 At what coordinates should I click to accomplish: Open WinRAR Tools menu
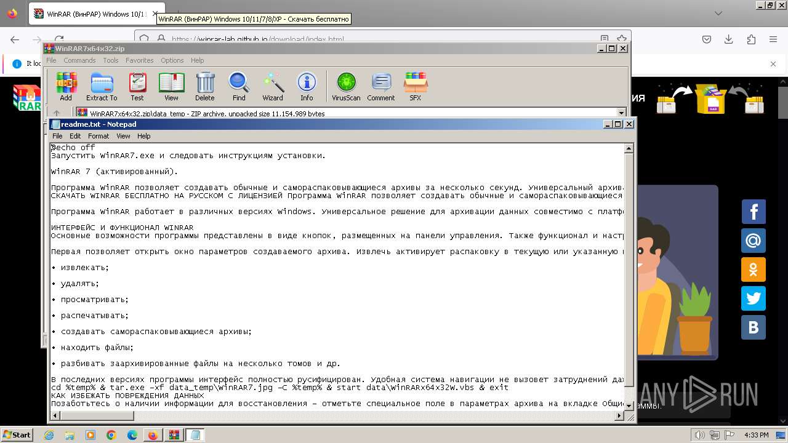click(111, 60)
